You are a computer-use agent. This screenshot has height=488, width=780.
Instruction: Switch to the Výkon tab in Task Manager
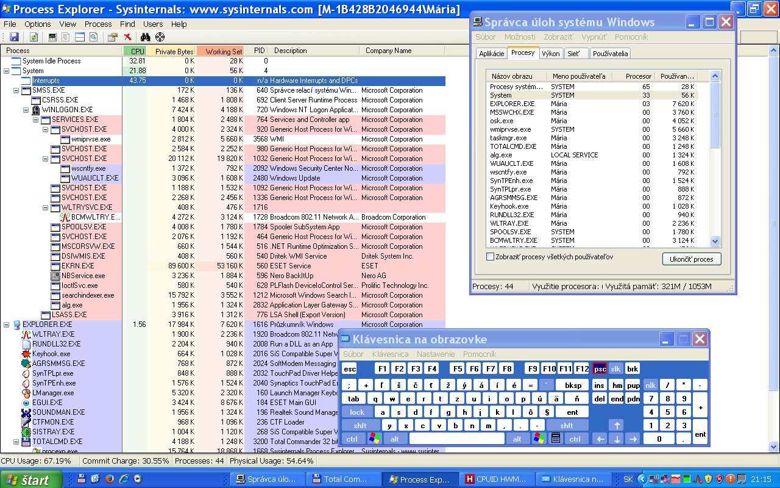[x=551, y=54]
